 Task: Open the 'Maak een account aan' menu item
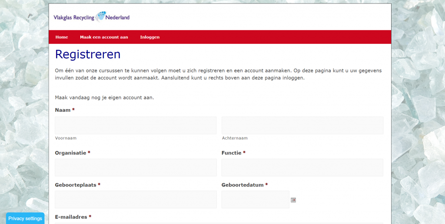104,37
